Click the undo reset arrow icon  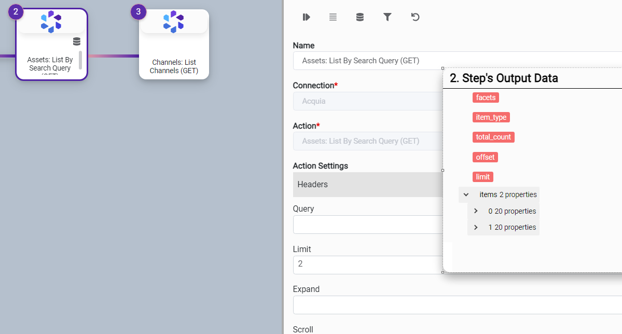(415, 17)
